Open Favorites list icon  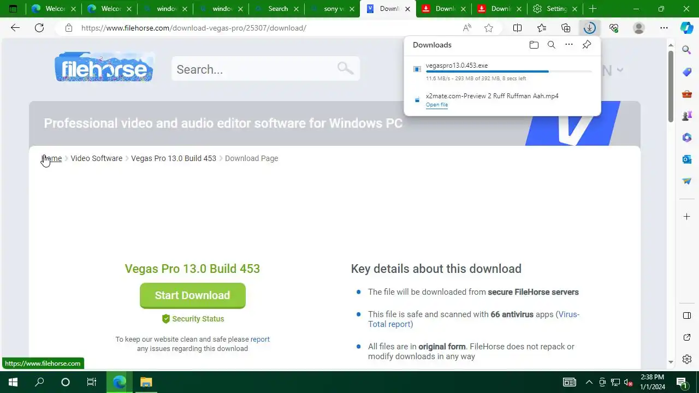point(541,28)
